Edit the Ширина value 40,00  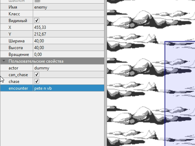pos(69,41)
